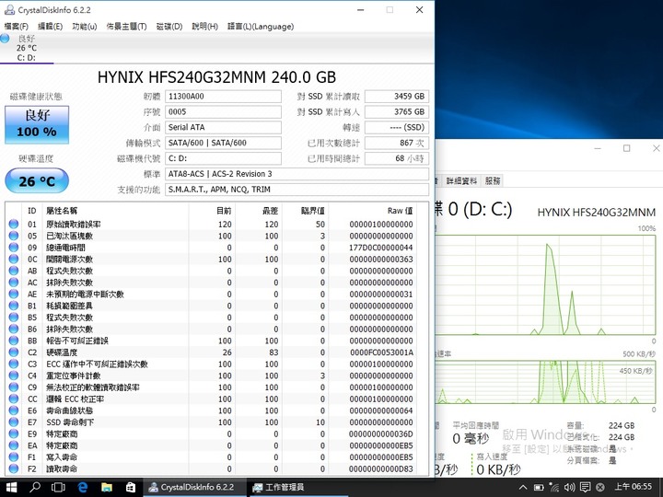The image size is (663, 497).
Task: Open the 佈景主題(T) menu
Action: (x=126, y=26)
